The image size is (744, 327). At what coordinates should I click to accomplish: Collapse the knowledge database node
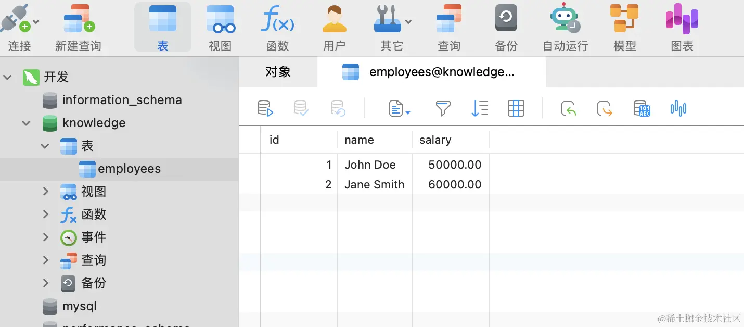(27, 123)
